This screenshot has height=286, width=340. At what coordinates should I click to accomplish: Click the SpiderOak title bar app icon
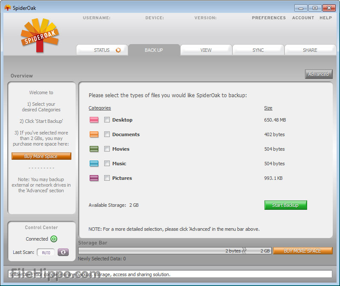point(7,8)
